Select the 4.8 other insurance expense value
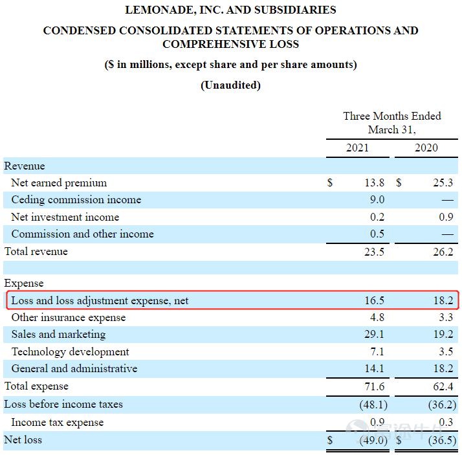This screenshot has height=455, width=462. tap(377, 318)
